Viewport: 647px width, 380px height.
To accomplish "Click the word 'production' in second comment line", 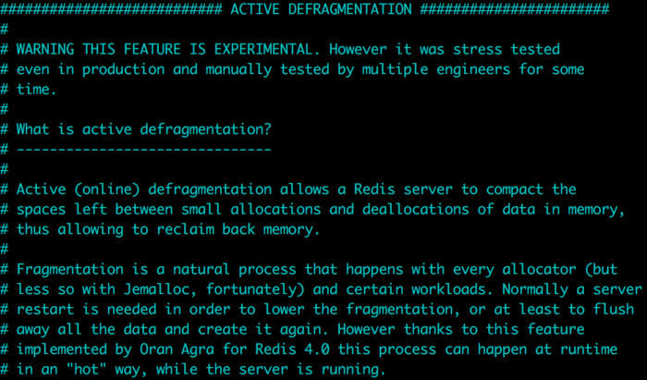I will click(123, 69).
